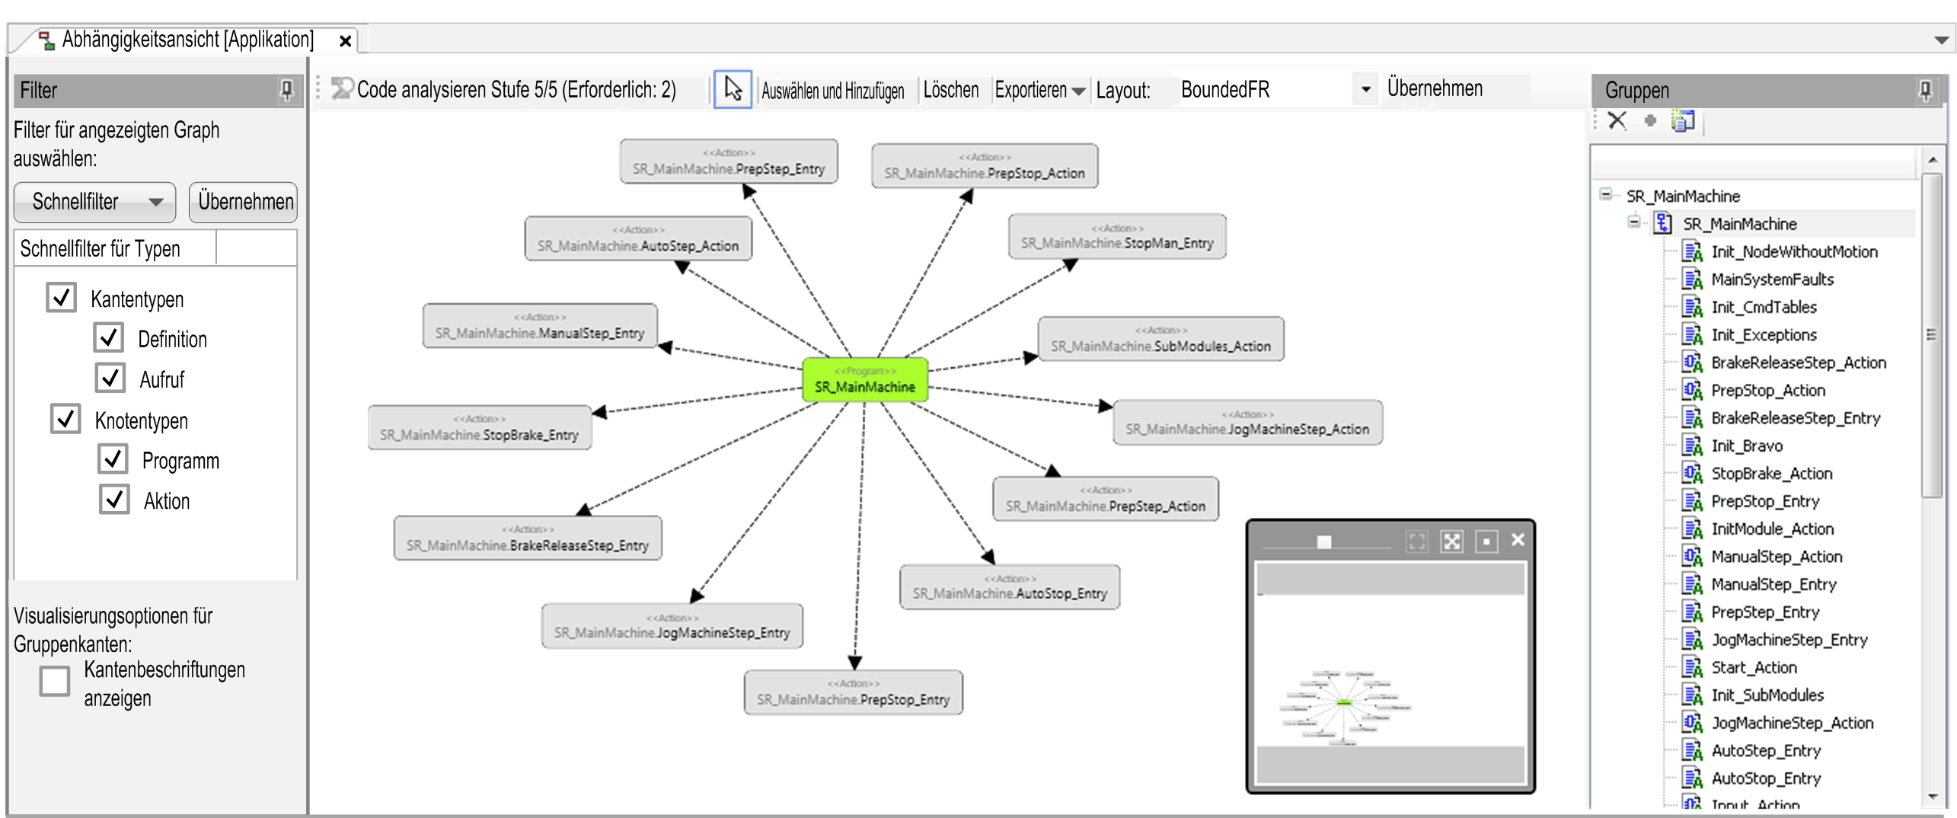Uncheck the Aufruf edge type
Viewport: 1957px width, 818px height.
(x=110, y=377)
